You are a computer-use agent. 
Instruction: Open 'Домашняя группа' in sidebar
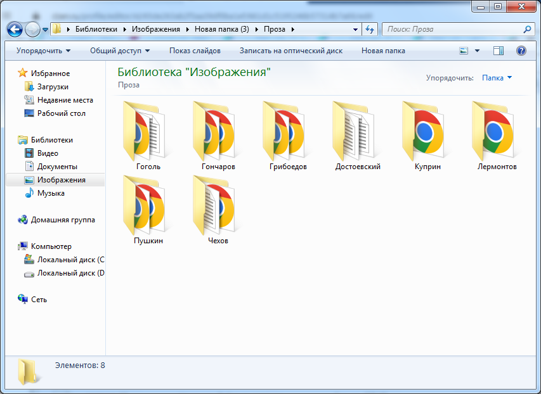63,220
